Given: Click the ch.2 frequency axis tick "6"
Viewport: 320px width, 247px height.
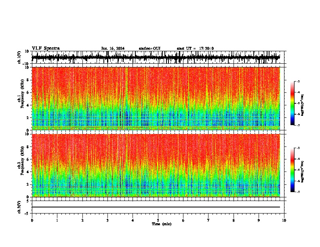Looking at the screenshot, I should click(x=28, y=159).
